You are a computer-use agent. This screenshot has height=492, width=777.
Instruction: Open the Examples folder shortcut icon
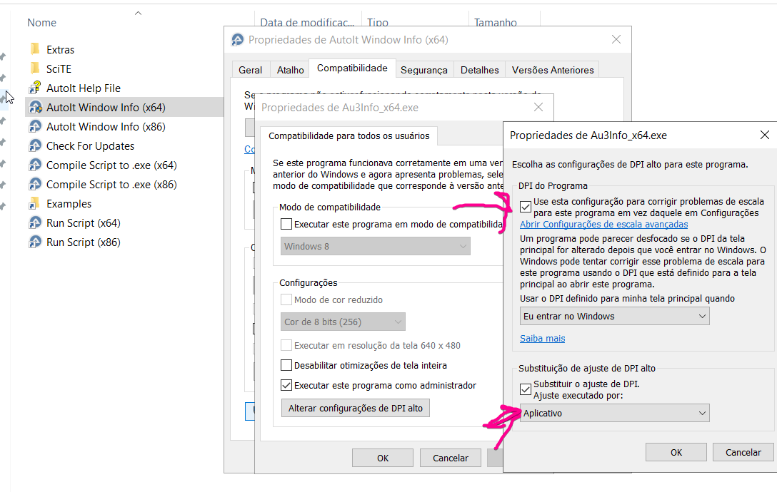(x=35, y=203)
